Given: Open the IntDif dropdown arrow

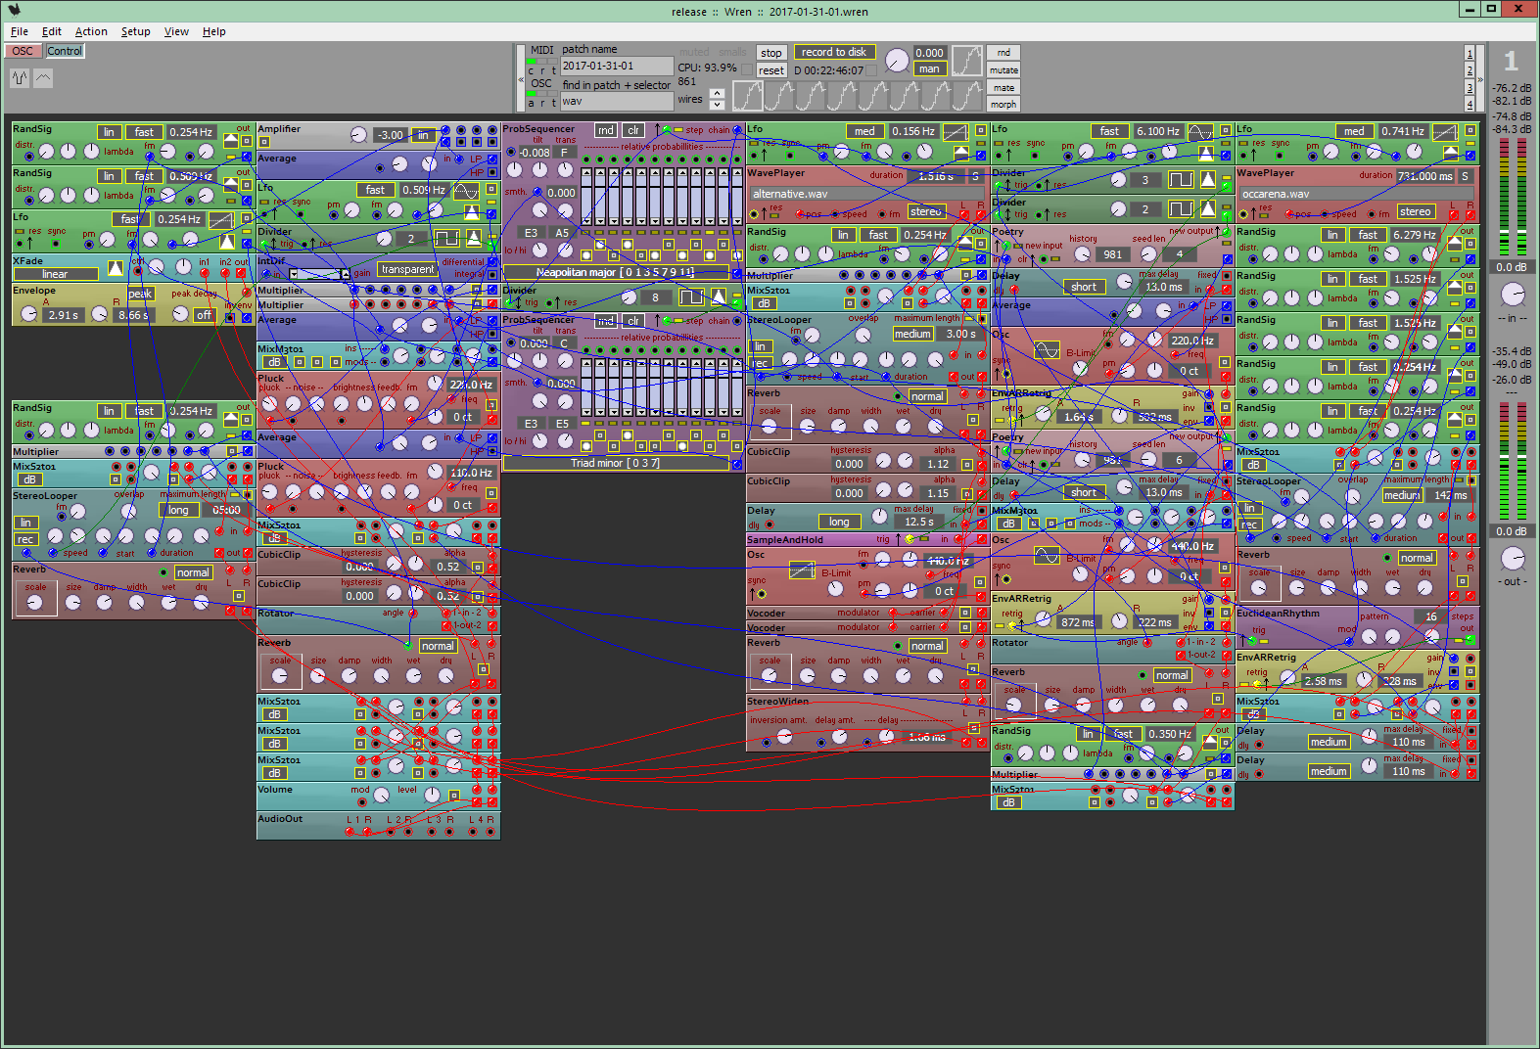Looking at the screenshot, I should 294,273.
